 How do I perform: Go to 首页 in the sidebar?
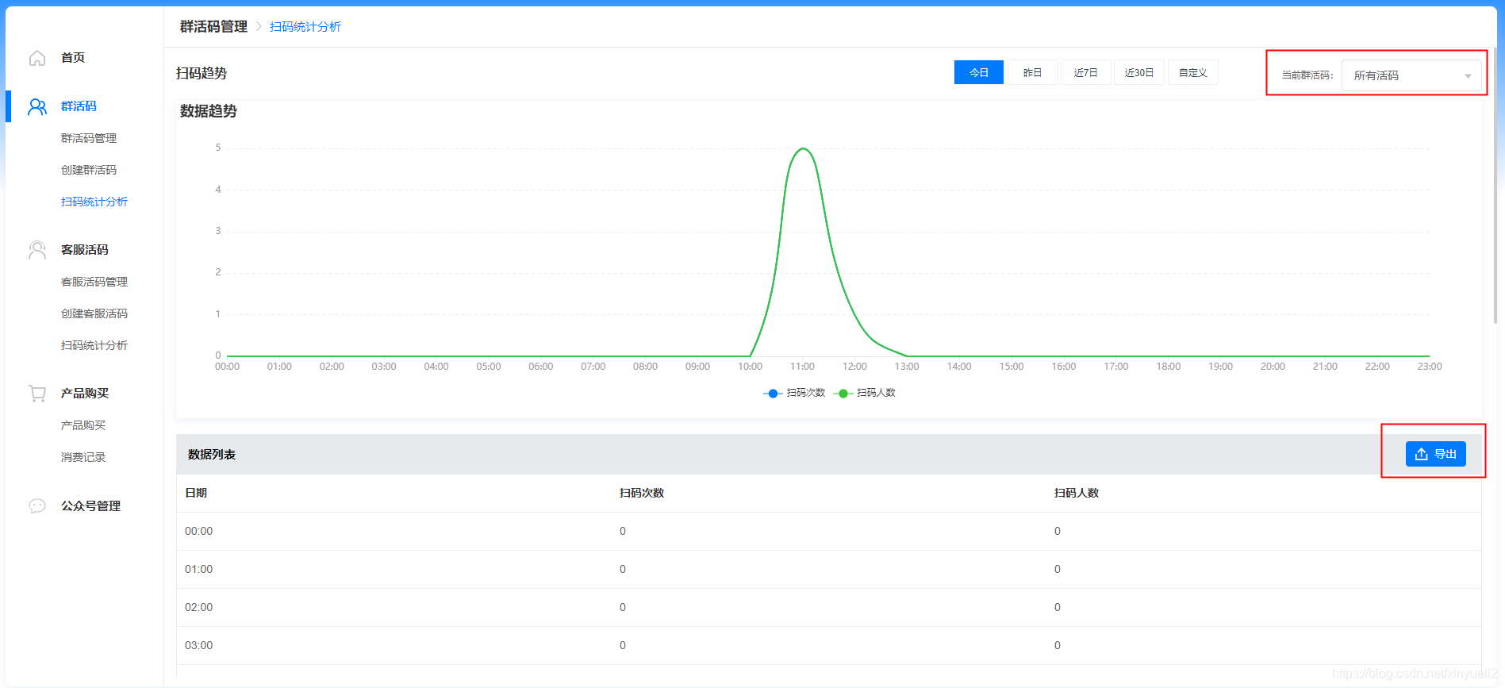click(73, 58)
